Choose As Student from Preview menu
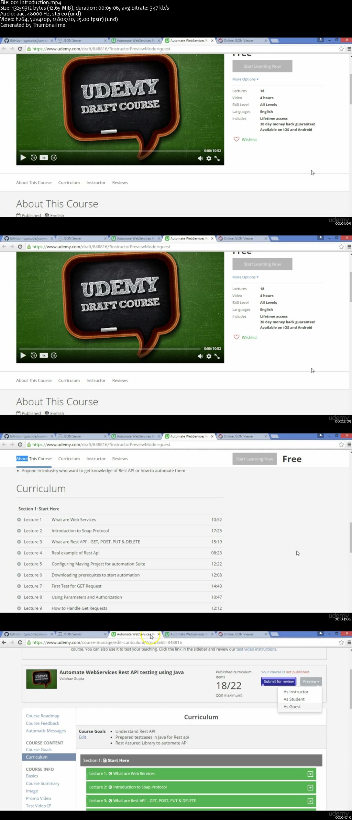The width and height of the screenshot is (352, 820). tap(294, 699)
